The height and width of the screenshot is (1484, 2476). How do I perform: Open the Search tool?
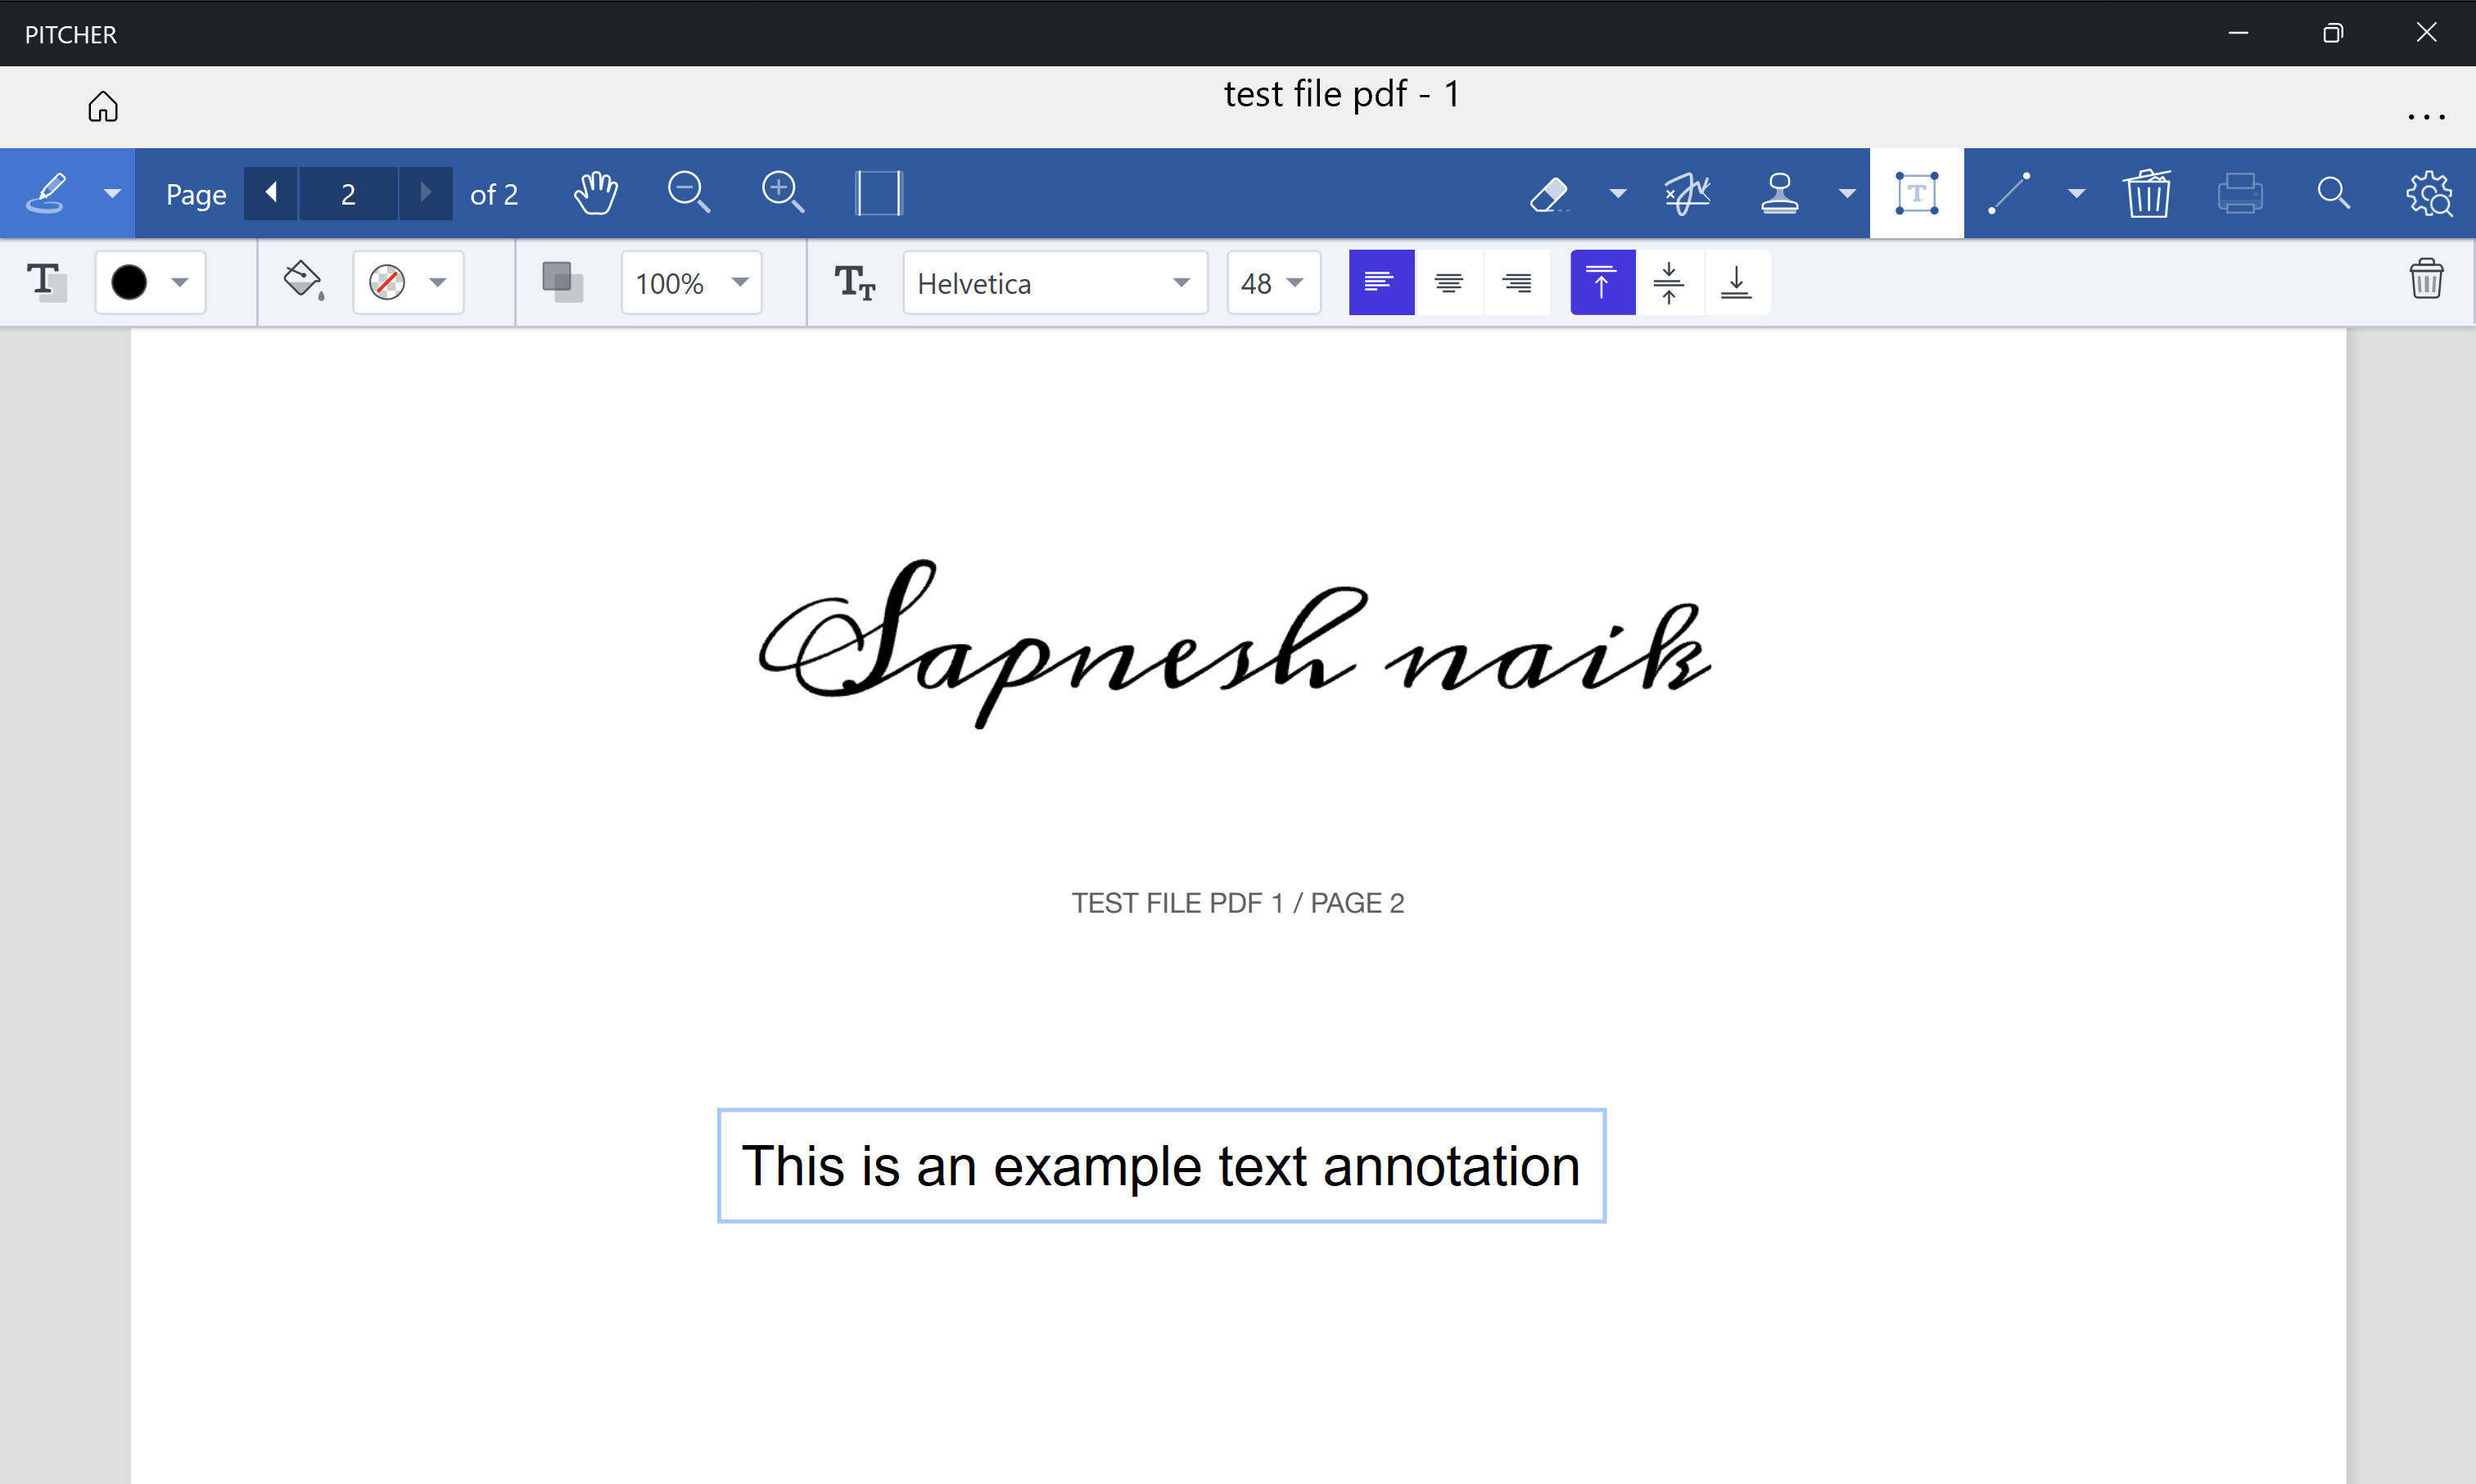(2333, 193)
